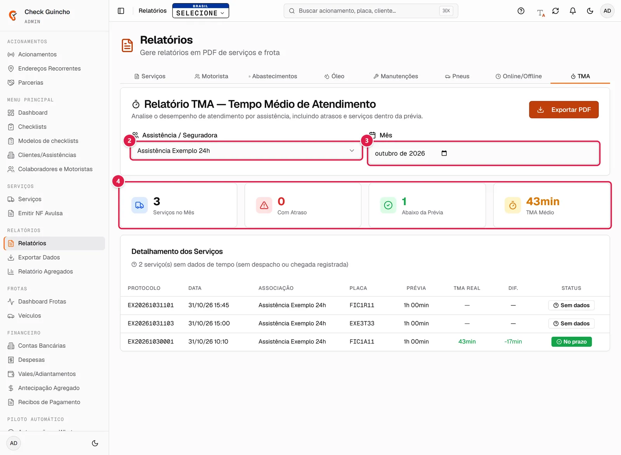621x455 pixels.
Task: Click the refresh sync icon
Action: coord(555,11)
